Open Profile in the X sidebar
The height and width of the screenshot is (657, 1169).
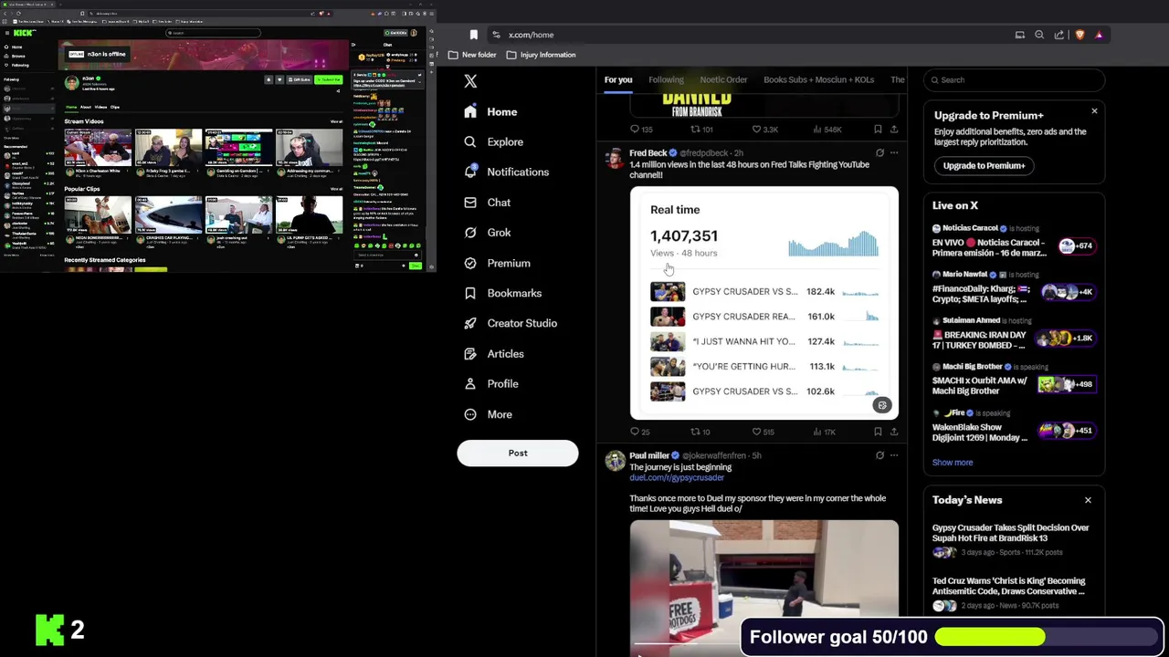point(490,384)
